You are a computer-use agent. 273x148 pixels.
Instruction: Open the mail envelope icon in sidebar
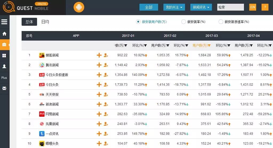pyautogui.click(x=4, y=88)
